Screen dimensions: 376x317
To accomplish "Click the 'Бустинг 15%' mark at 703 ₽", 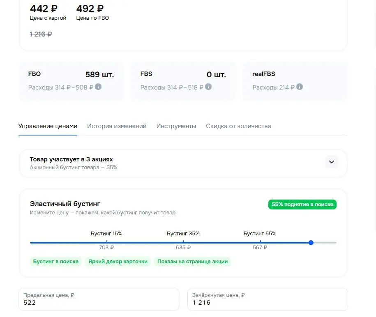I will coord(107,243).
